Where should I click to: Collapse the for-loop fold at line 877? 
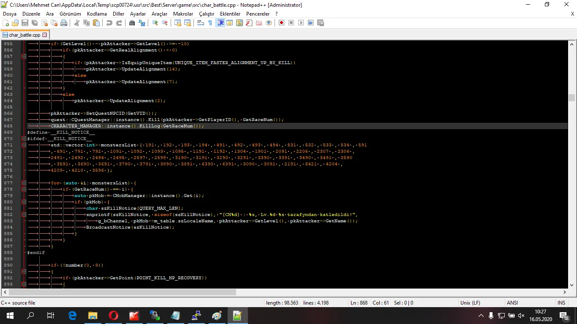tap(24, 183)
